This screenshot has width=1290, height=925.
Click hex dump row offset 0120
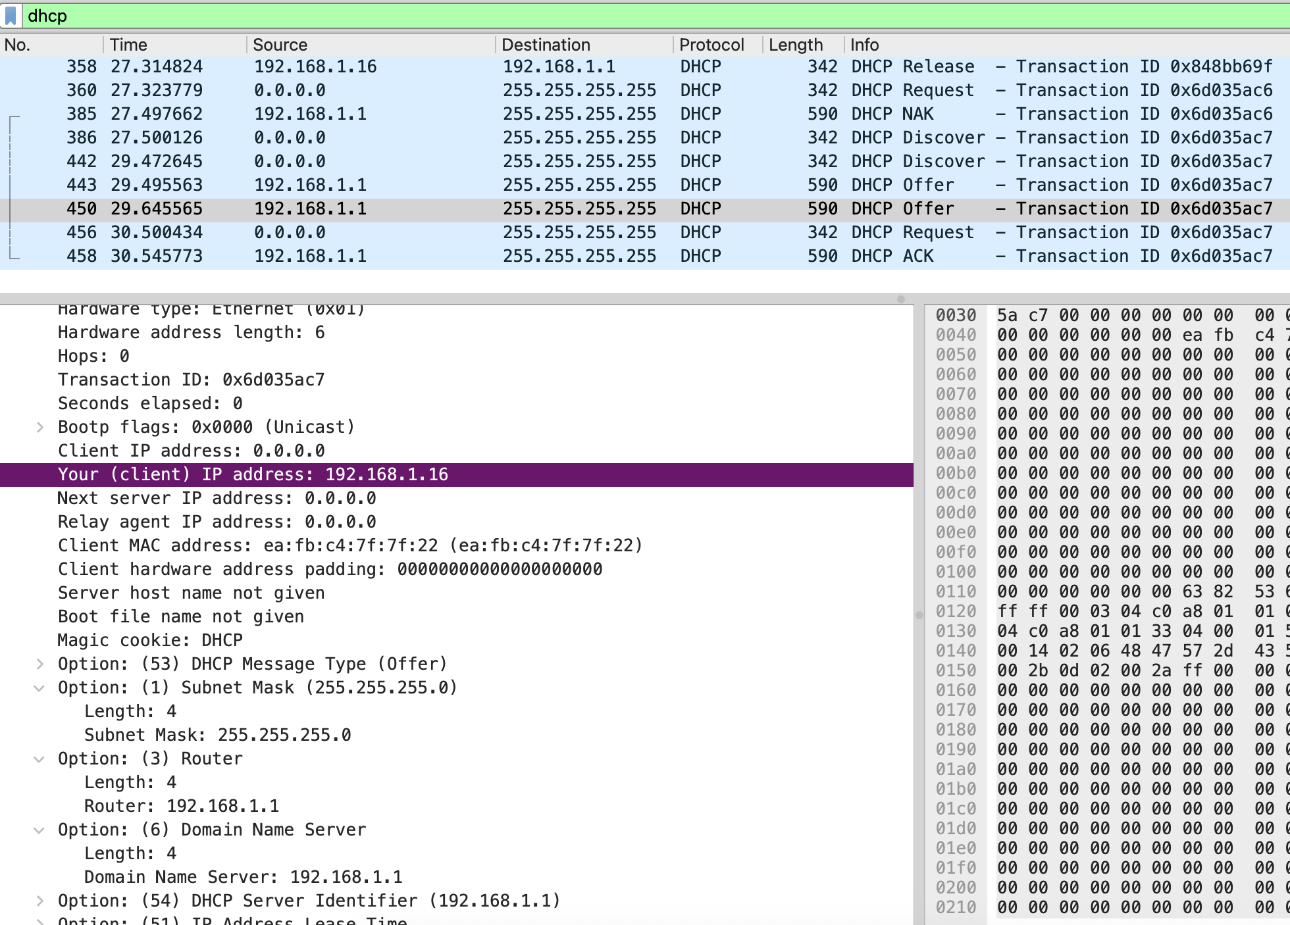click(x=956, y=612)
